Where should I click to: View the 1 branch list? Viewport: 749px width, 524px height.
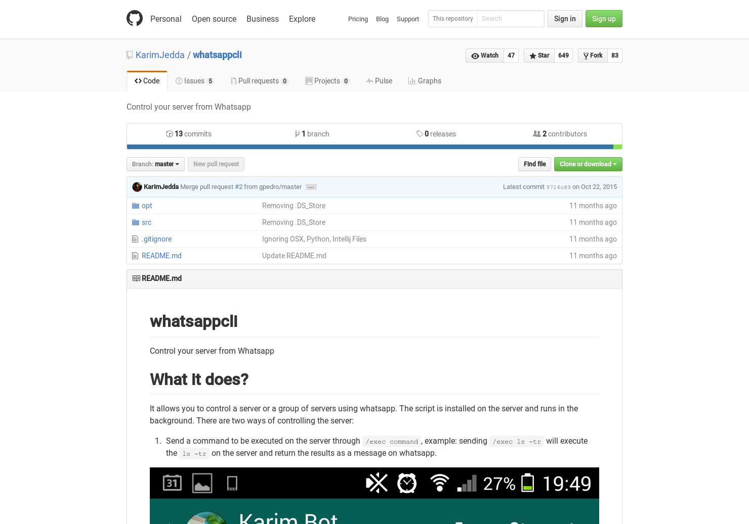click(312, 134)
